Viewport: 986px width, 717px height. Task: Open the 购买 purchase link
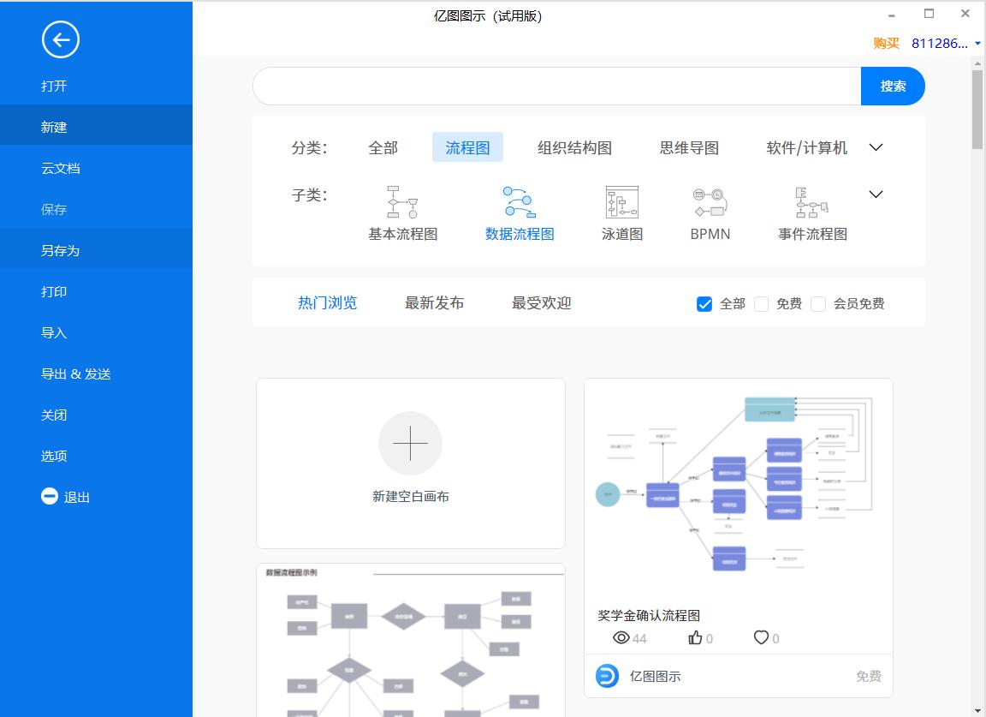click(x=884, y=43)
